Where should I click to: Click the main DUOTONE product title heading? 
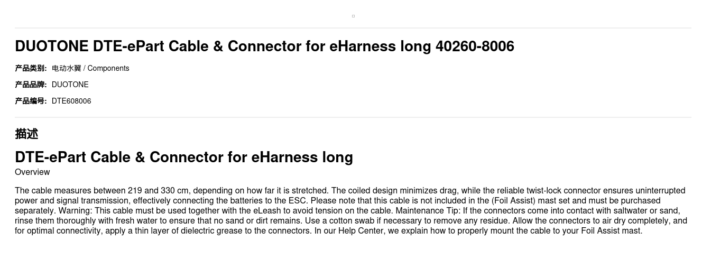coord(264,47)
